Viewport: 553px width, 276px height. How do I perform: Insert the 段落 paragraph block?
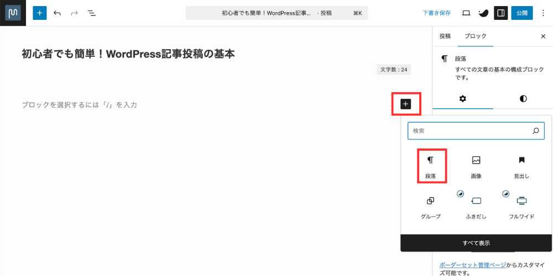point(431,166)
